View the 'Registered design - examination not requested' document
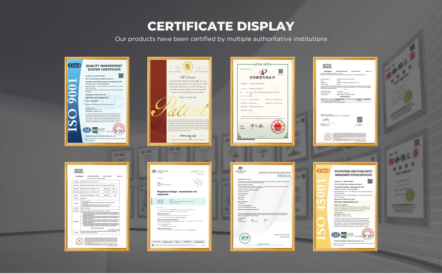The image size is (442, 274). coord(180,206)
